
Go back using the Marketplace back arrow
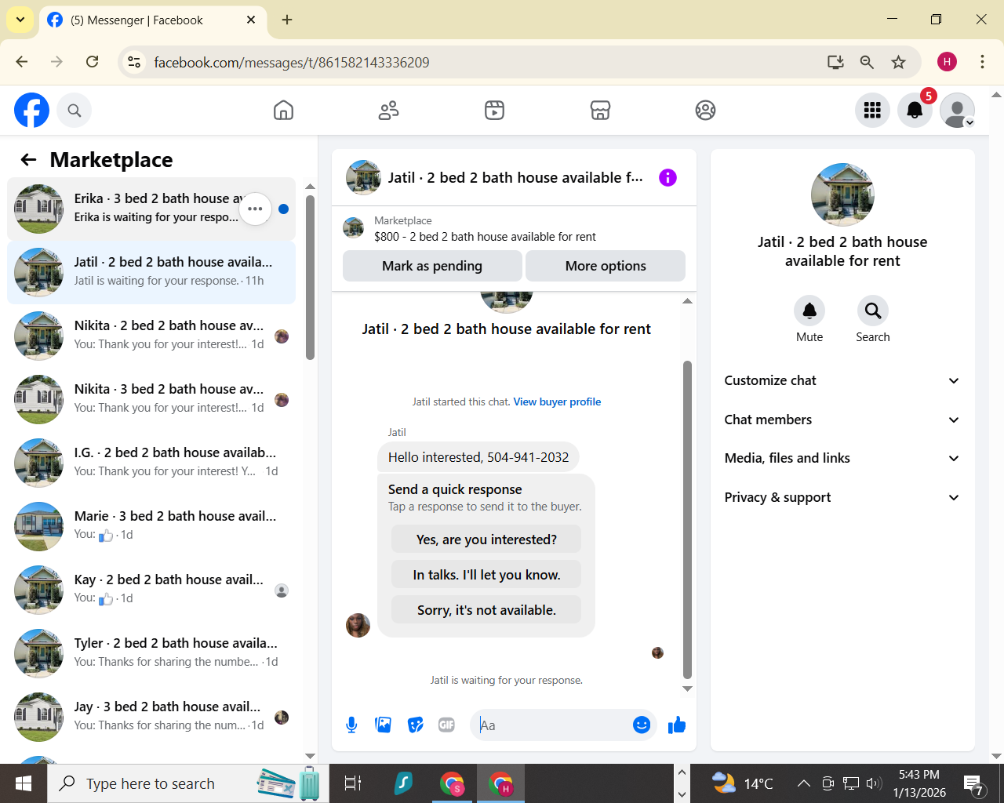[x=29, y=160]
